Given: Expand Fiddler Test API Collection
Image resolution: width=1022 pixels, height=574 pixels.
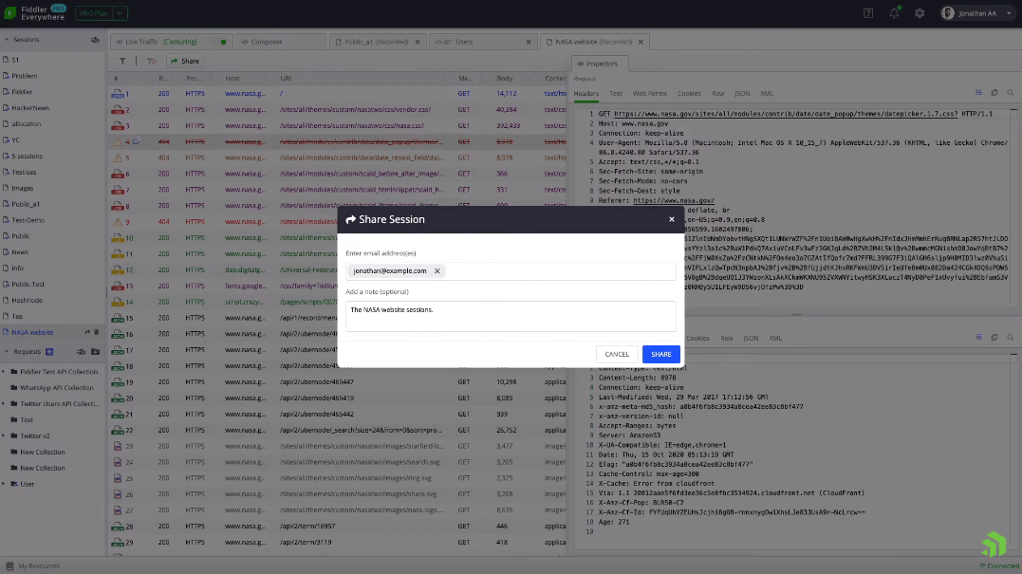Looking at the screenshot, I should 4,372.
